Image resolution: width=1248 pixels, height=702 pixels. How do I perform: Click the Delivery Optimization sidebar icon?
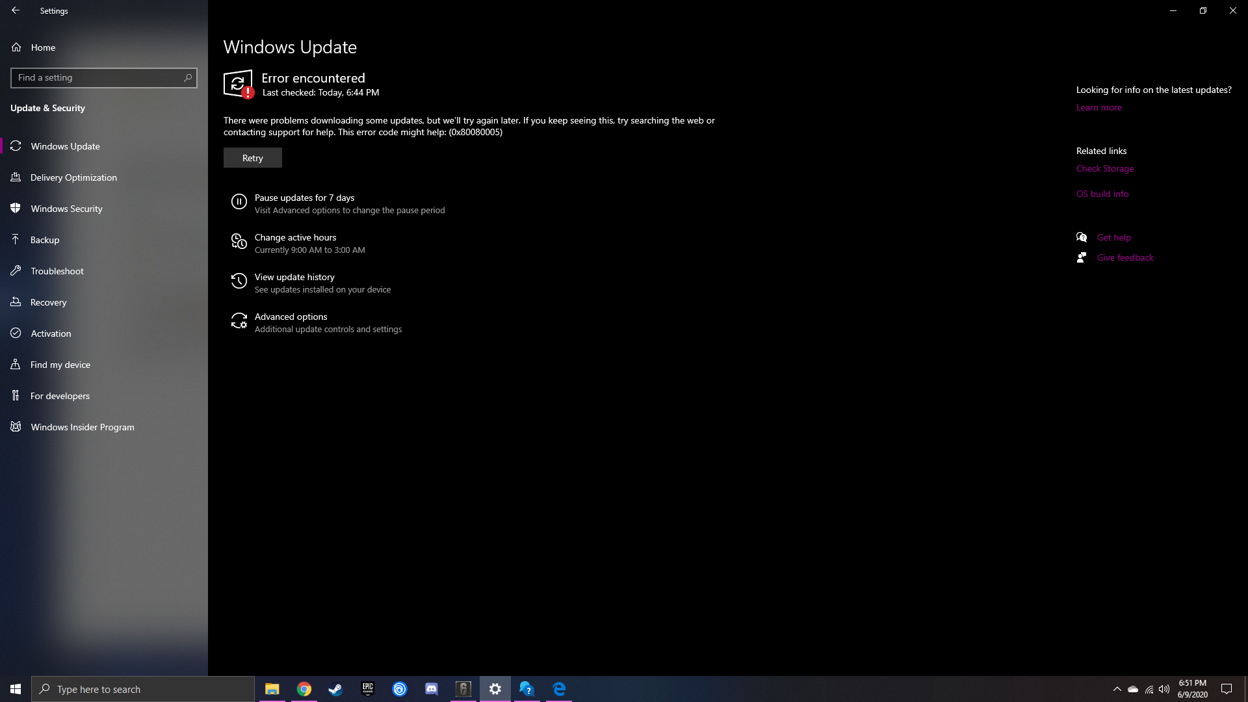[x=16, y=177]
